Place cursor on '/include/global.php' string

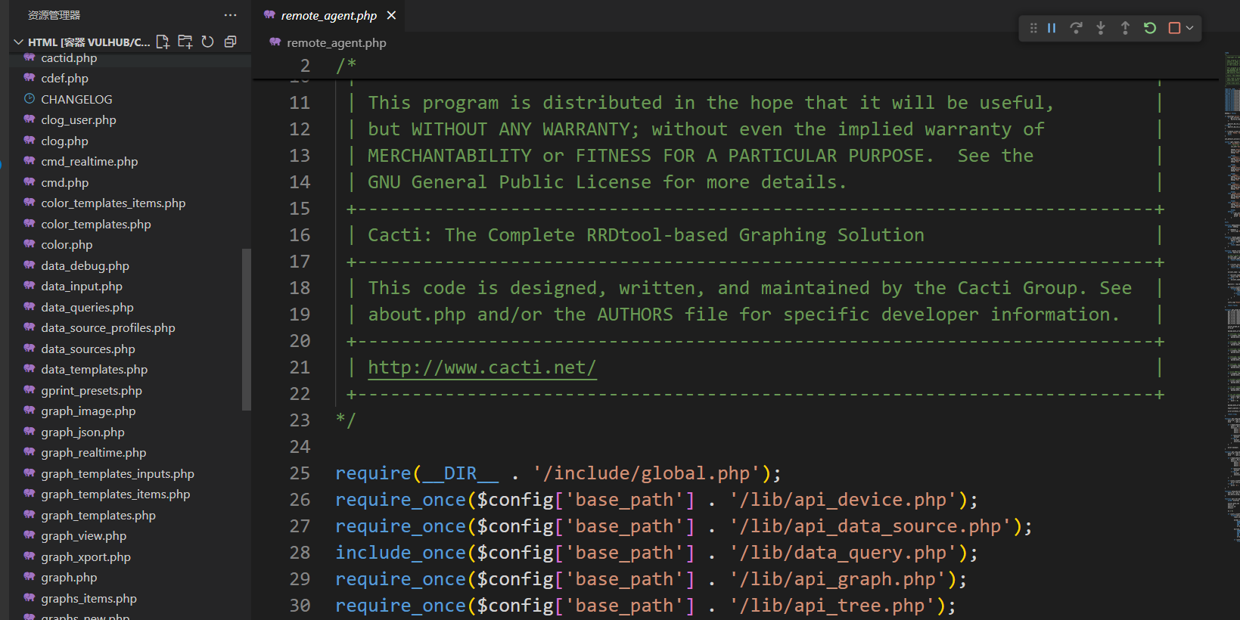click(647, 473)
